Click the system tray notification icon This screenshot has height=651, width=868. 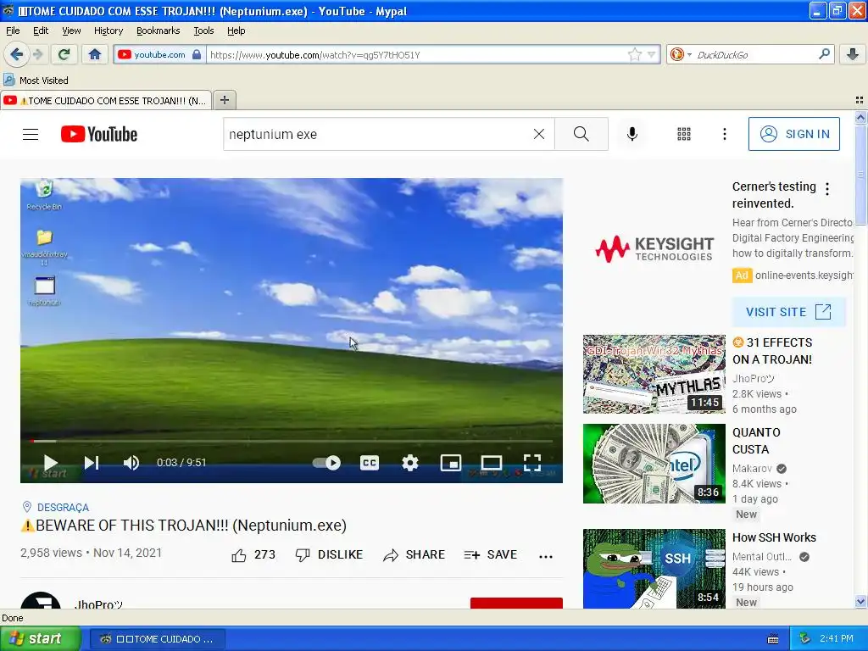805,639
